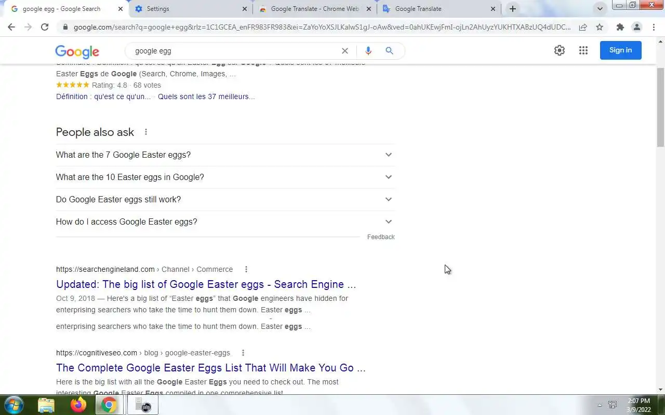665x415 pixels.
Task: Open Google search settings gear
Action: [x=560, y=50]
